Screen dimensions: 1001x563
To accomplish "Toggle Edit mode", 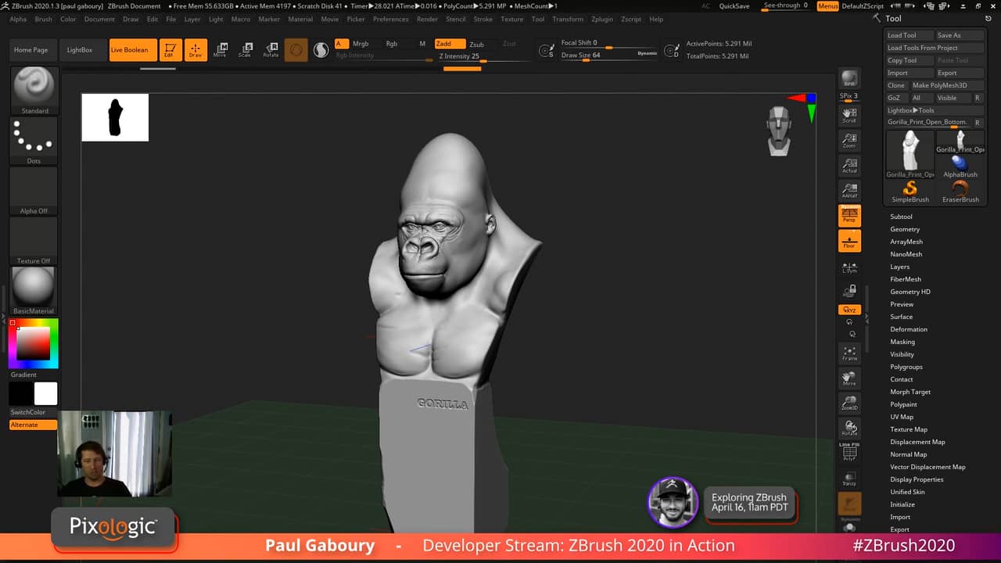I will click(x=170, y=50).
